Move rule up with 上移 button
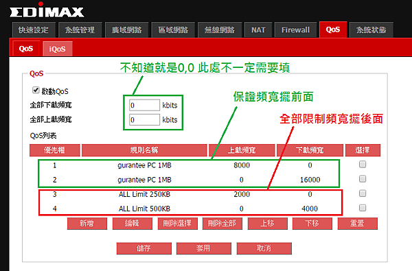The width and height of the screenshot is (412, 271). pos(268,224)
